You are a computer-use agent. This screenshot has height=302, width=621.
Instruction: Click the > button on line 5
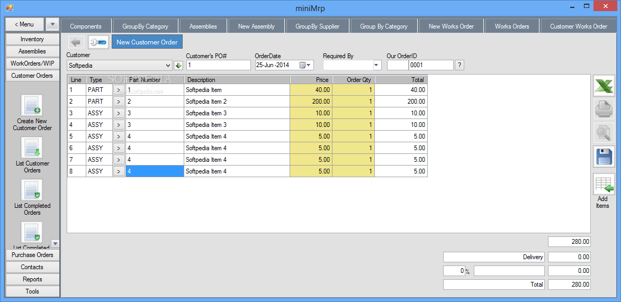pos(119,136)
